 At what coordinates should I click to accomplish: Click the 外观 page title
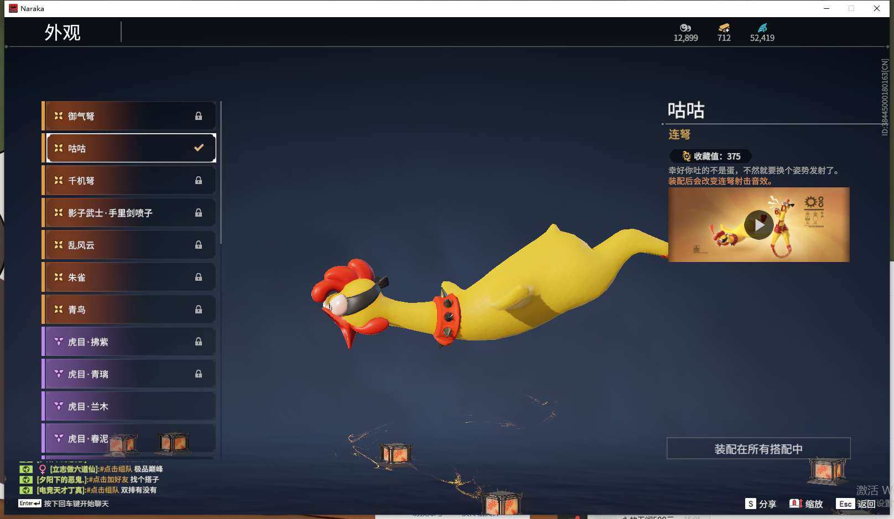[63, 33]
